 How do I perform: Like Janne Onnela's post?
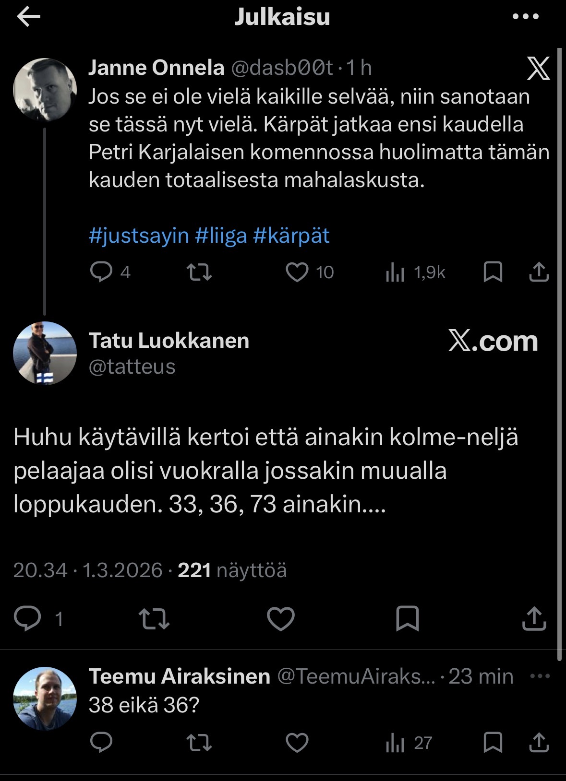[297, 272]
